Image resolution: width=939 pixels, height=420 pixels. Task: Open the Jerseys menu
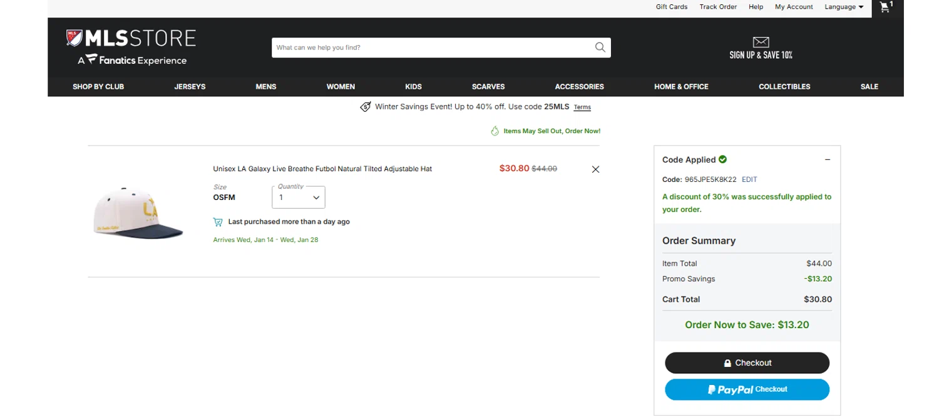pyautogui.click(x=190, y=87)
